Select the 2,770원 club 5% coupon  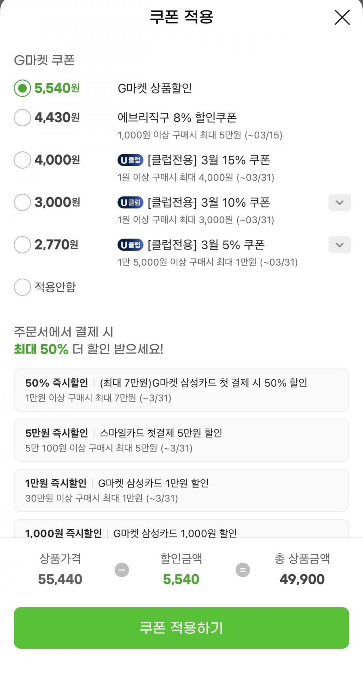23,245
